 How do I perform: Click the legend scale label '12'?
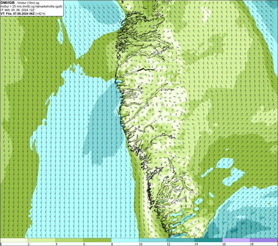168,244
